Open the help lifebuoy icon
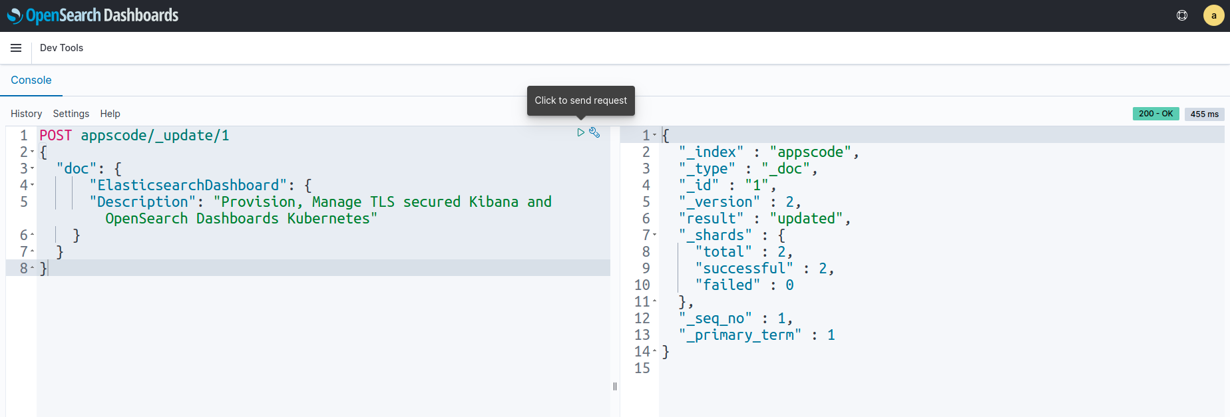 click(1182, 15)
